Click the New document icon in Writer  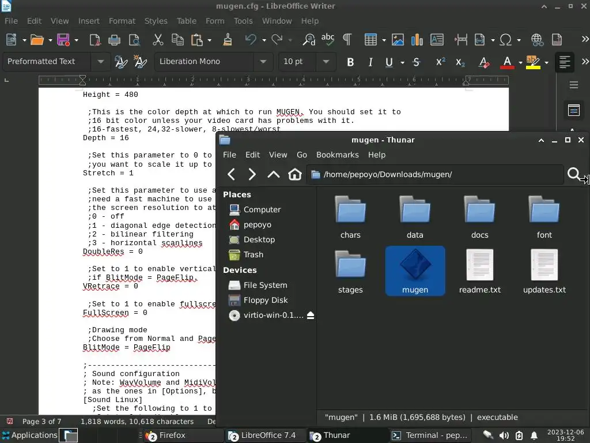pos(12,40)
